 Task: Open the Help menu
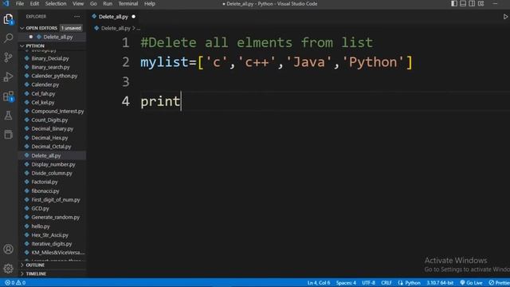pyautogui.click(x=150, y=3)
